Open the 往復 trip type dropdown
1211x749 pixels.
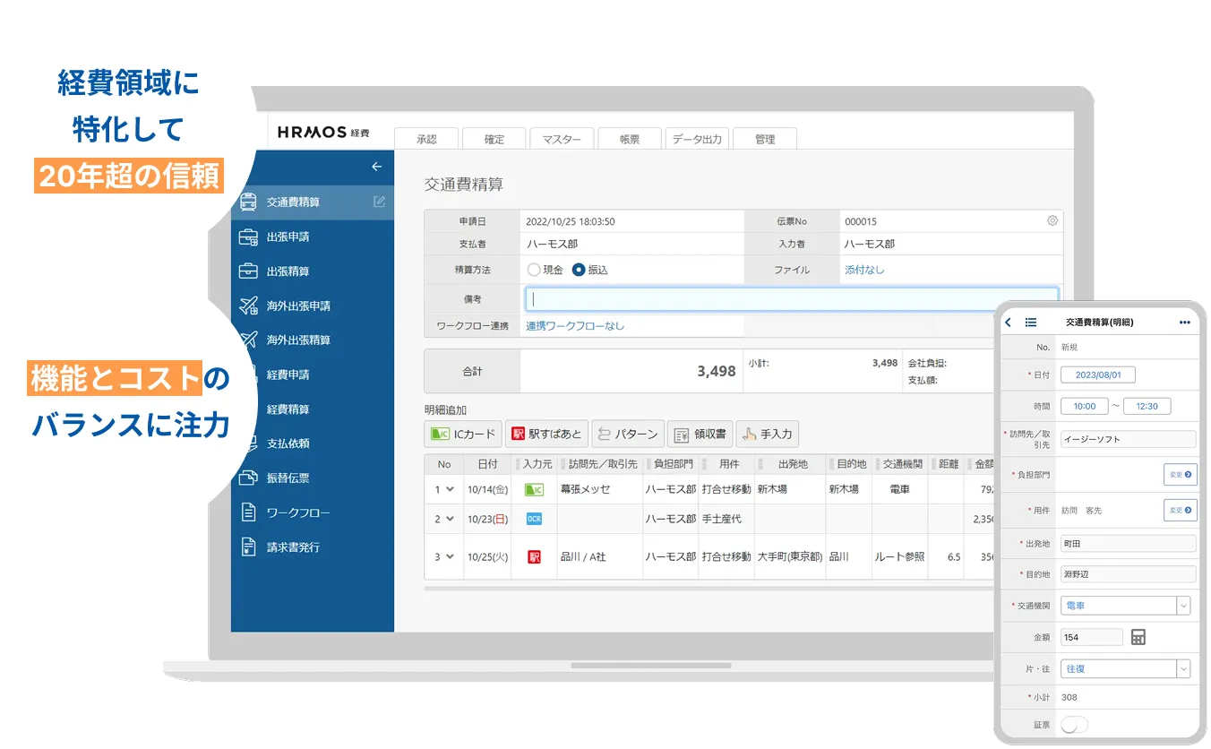click(1126, 668)
